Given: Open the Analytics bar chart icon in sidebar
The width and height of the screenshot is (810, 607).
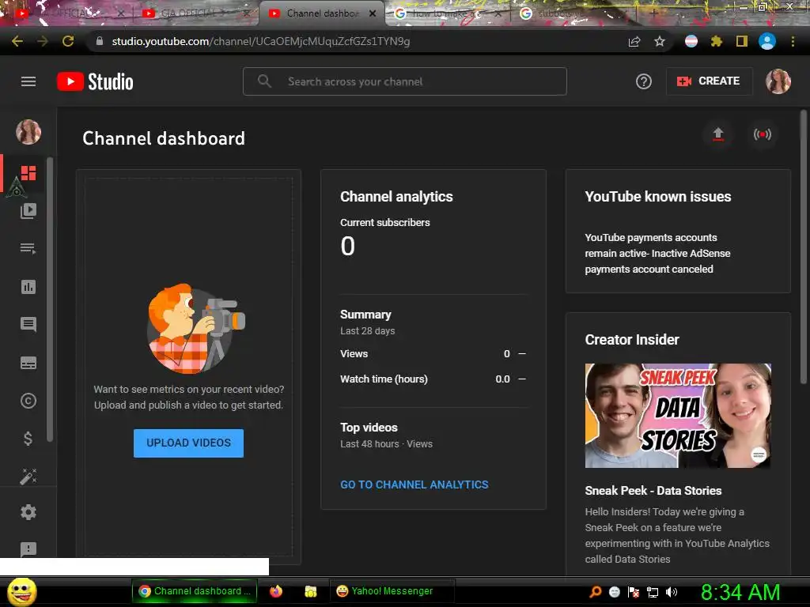Looking at the screenshot, I should [x=28, y=286].
